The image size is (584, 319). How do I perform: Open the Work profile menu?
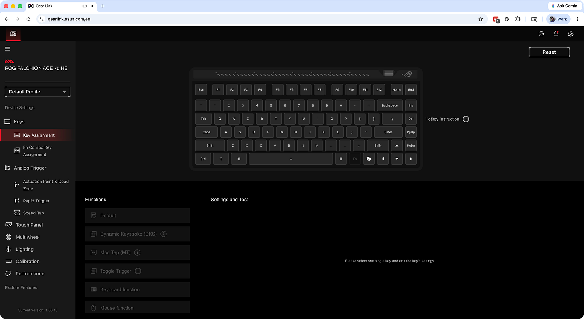click(x=558, y=19)
